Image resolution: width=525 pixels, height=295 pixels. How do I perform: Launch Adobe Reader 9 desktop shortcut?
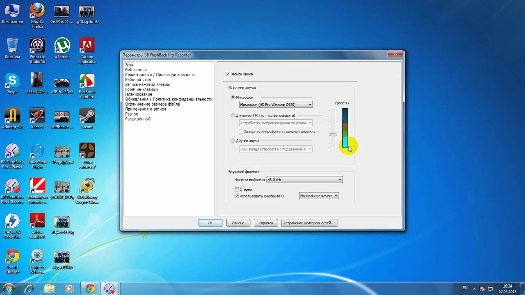coord(37,227)
